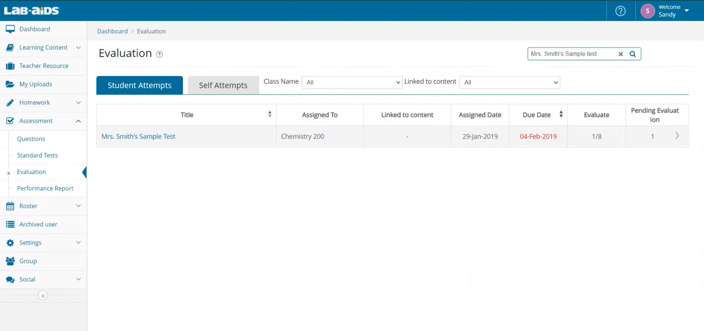Click the Pending Evaluation count 1
Screen dimensions: 704x331
point(652,136)
